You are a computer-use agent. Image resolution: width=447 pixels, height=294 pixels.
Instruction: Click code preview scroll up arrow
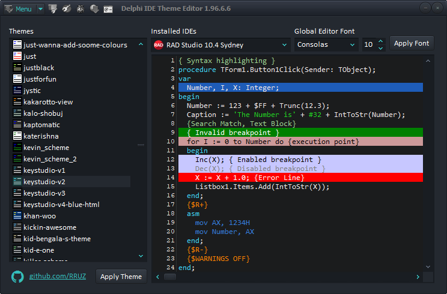point(428,61)
